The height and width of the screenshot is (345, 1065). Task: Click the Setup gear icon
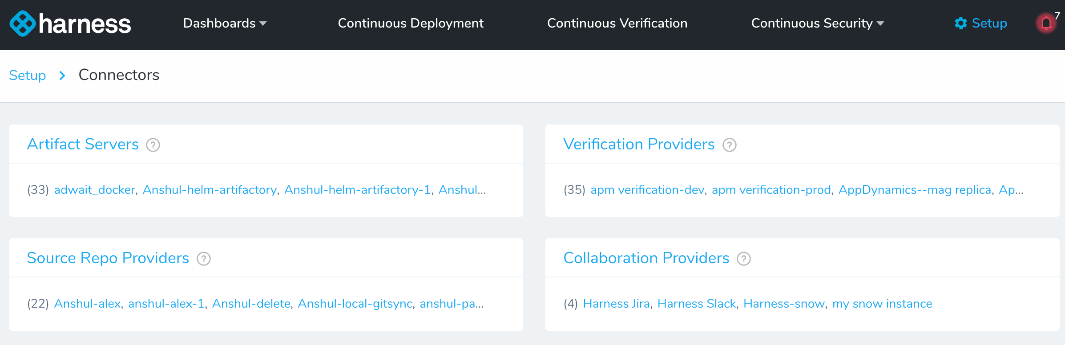(x=961, y=23)
